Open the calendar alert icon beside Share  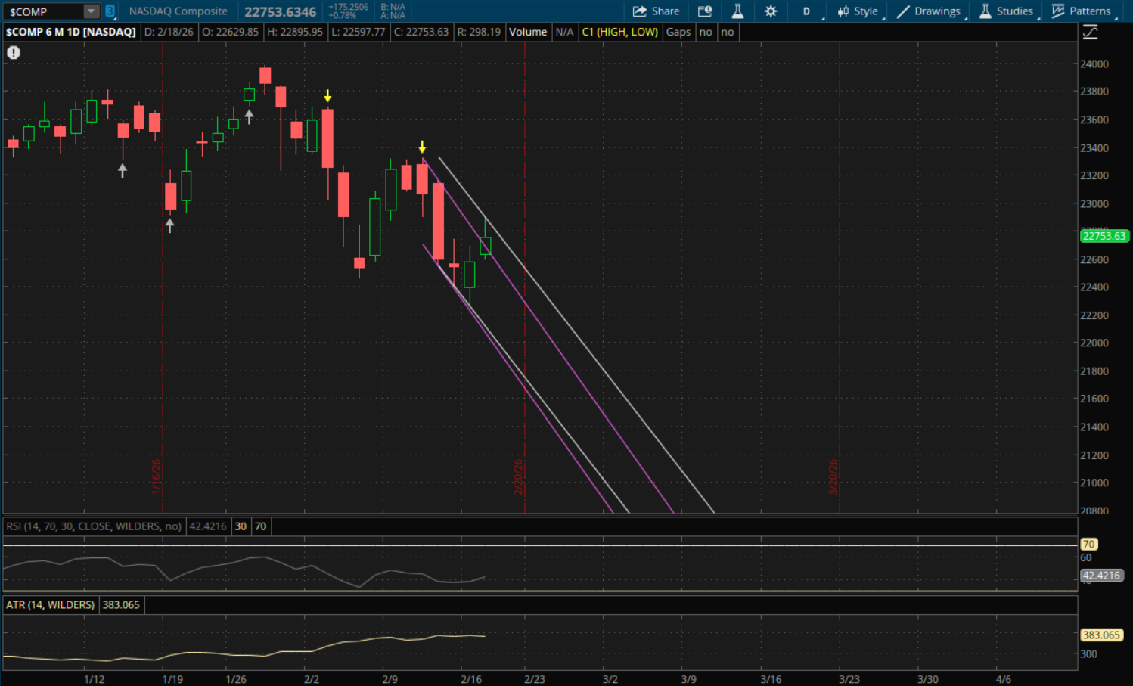[705, 11]
